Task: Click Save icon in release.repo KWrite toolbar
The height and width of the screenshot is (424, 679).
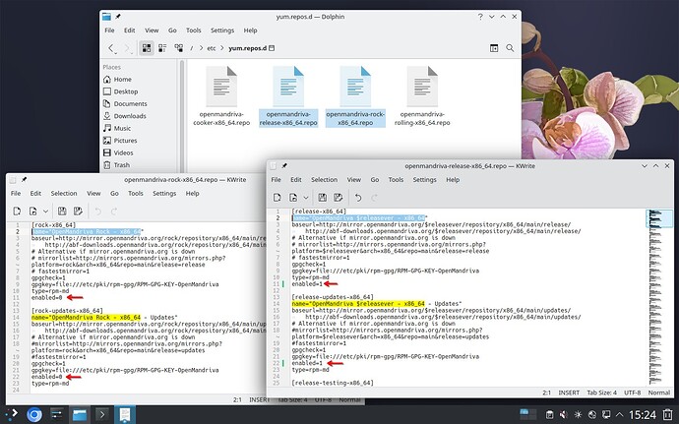Action: (x=322, y=198)
